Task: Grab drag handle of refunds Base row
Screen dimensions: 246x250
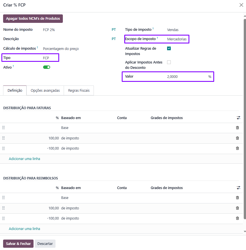Action: click(x=3, y=198)
